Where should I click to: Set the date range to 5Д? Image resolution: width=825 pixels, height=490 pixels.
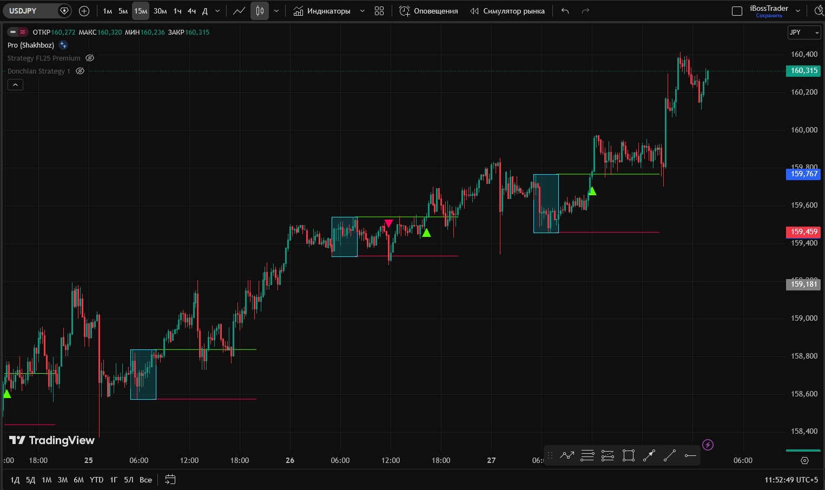31,480
